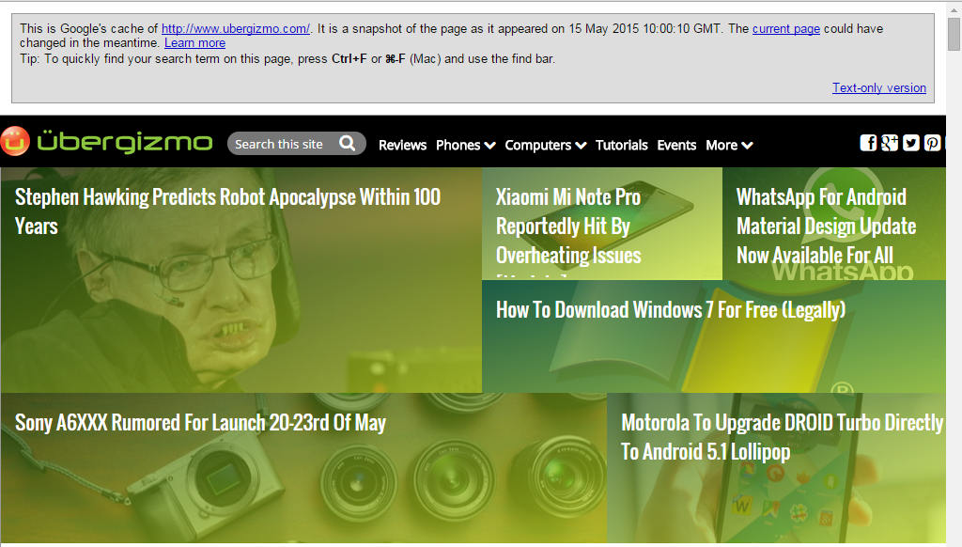Open the Reviews menu item
This screenshot has width=962, height=547.
[x=402, y=146]
